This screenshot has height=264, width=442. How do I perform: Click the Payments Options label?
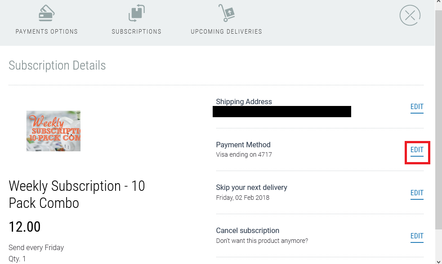[x=46, y=31]
